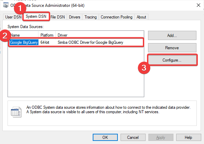The width and height of the screenshot is (204, 144).
Task: Click the ODBC Administrator title bar icon
Action: 6,5
